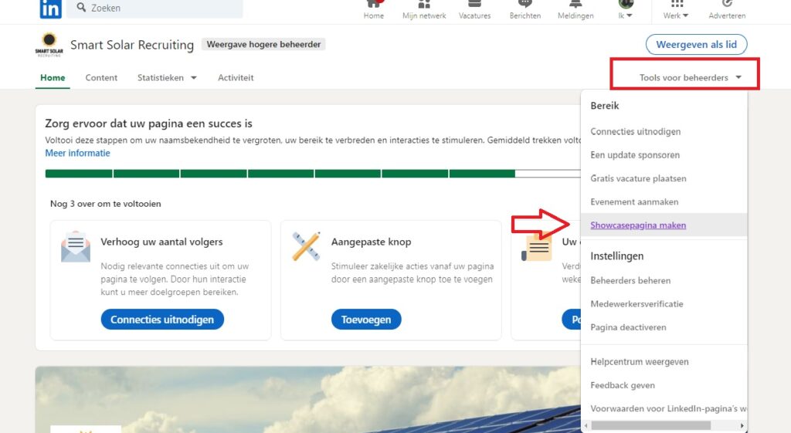Image resolution: width=791 pixels, height=433 pixels.
Task: Switch to the Content tab
Action: tap(101, 78)
